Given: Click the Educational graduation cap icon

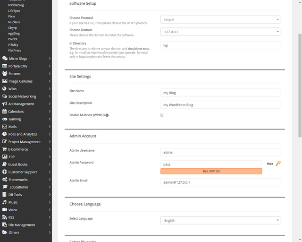Looking at the screenshot, I should pos(5,187).
